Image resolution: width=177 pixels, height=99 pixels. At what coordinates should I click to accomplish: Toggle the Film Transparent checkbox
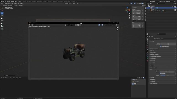coord(160,73)
